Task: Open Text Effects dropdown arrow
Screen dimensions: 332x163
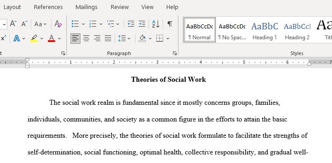Action: coord(23,38)
